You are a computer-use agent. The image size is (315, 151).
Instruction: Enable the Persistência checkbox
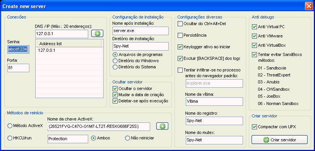point(180,35)
